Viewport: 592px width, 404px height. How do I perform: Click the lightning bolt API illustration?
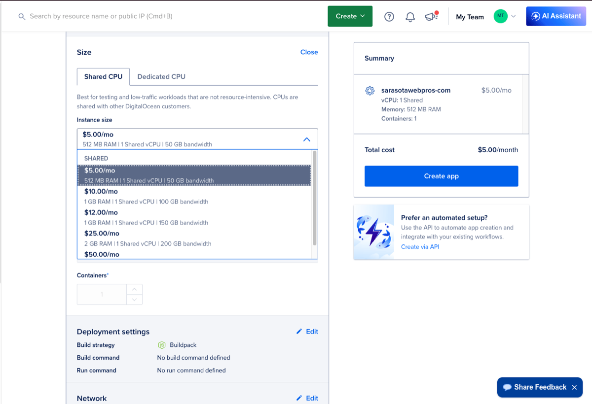point(374,232)
